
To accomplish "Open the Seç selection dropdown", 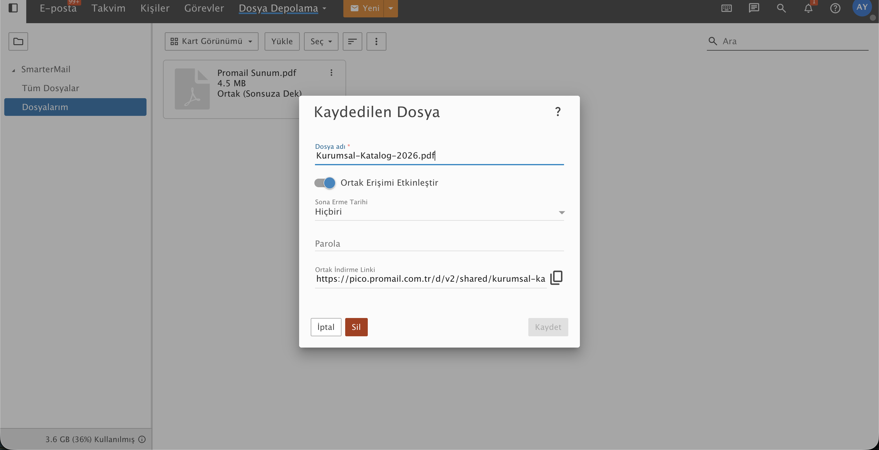I will click(321, 41).
